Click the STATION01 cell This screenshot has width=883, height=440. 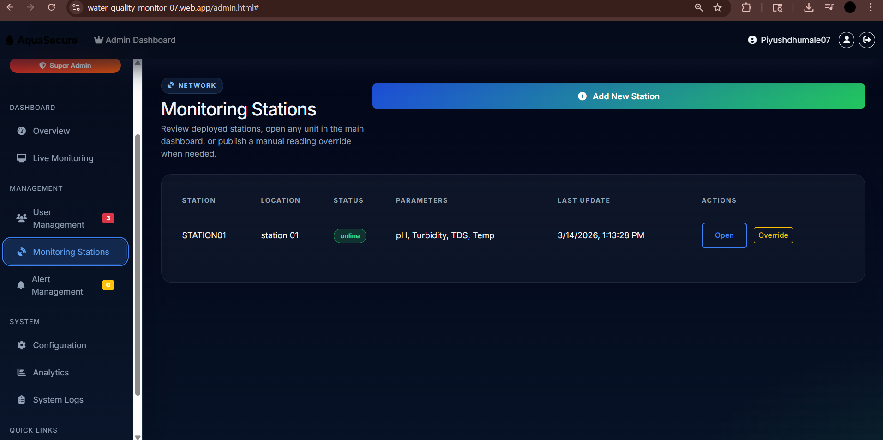click(x=204, y=235)
